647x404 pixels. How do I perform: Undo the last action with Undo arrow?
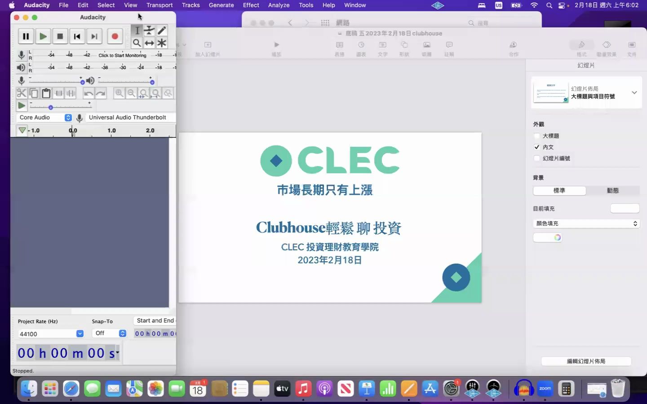coord(89,93)
